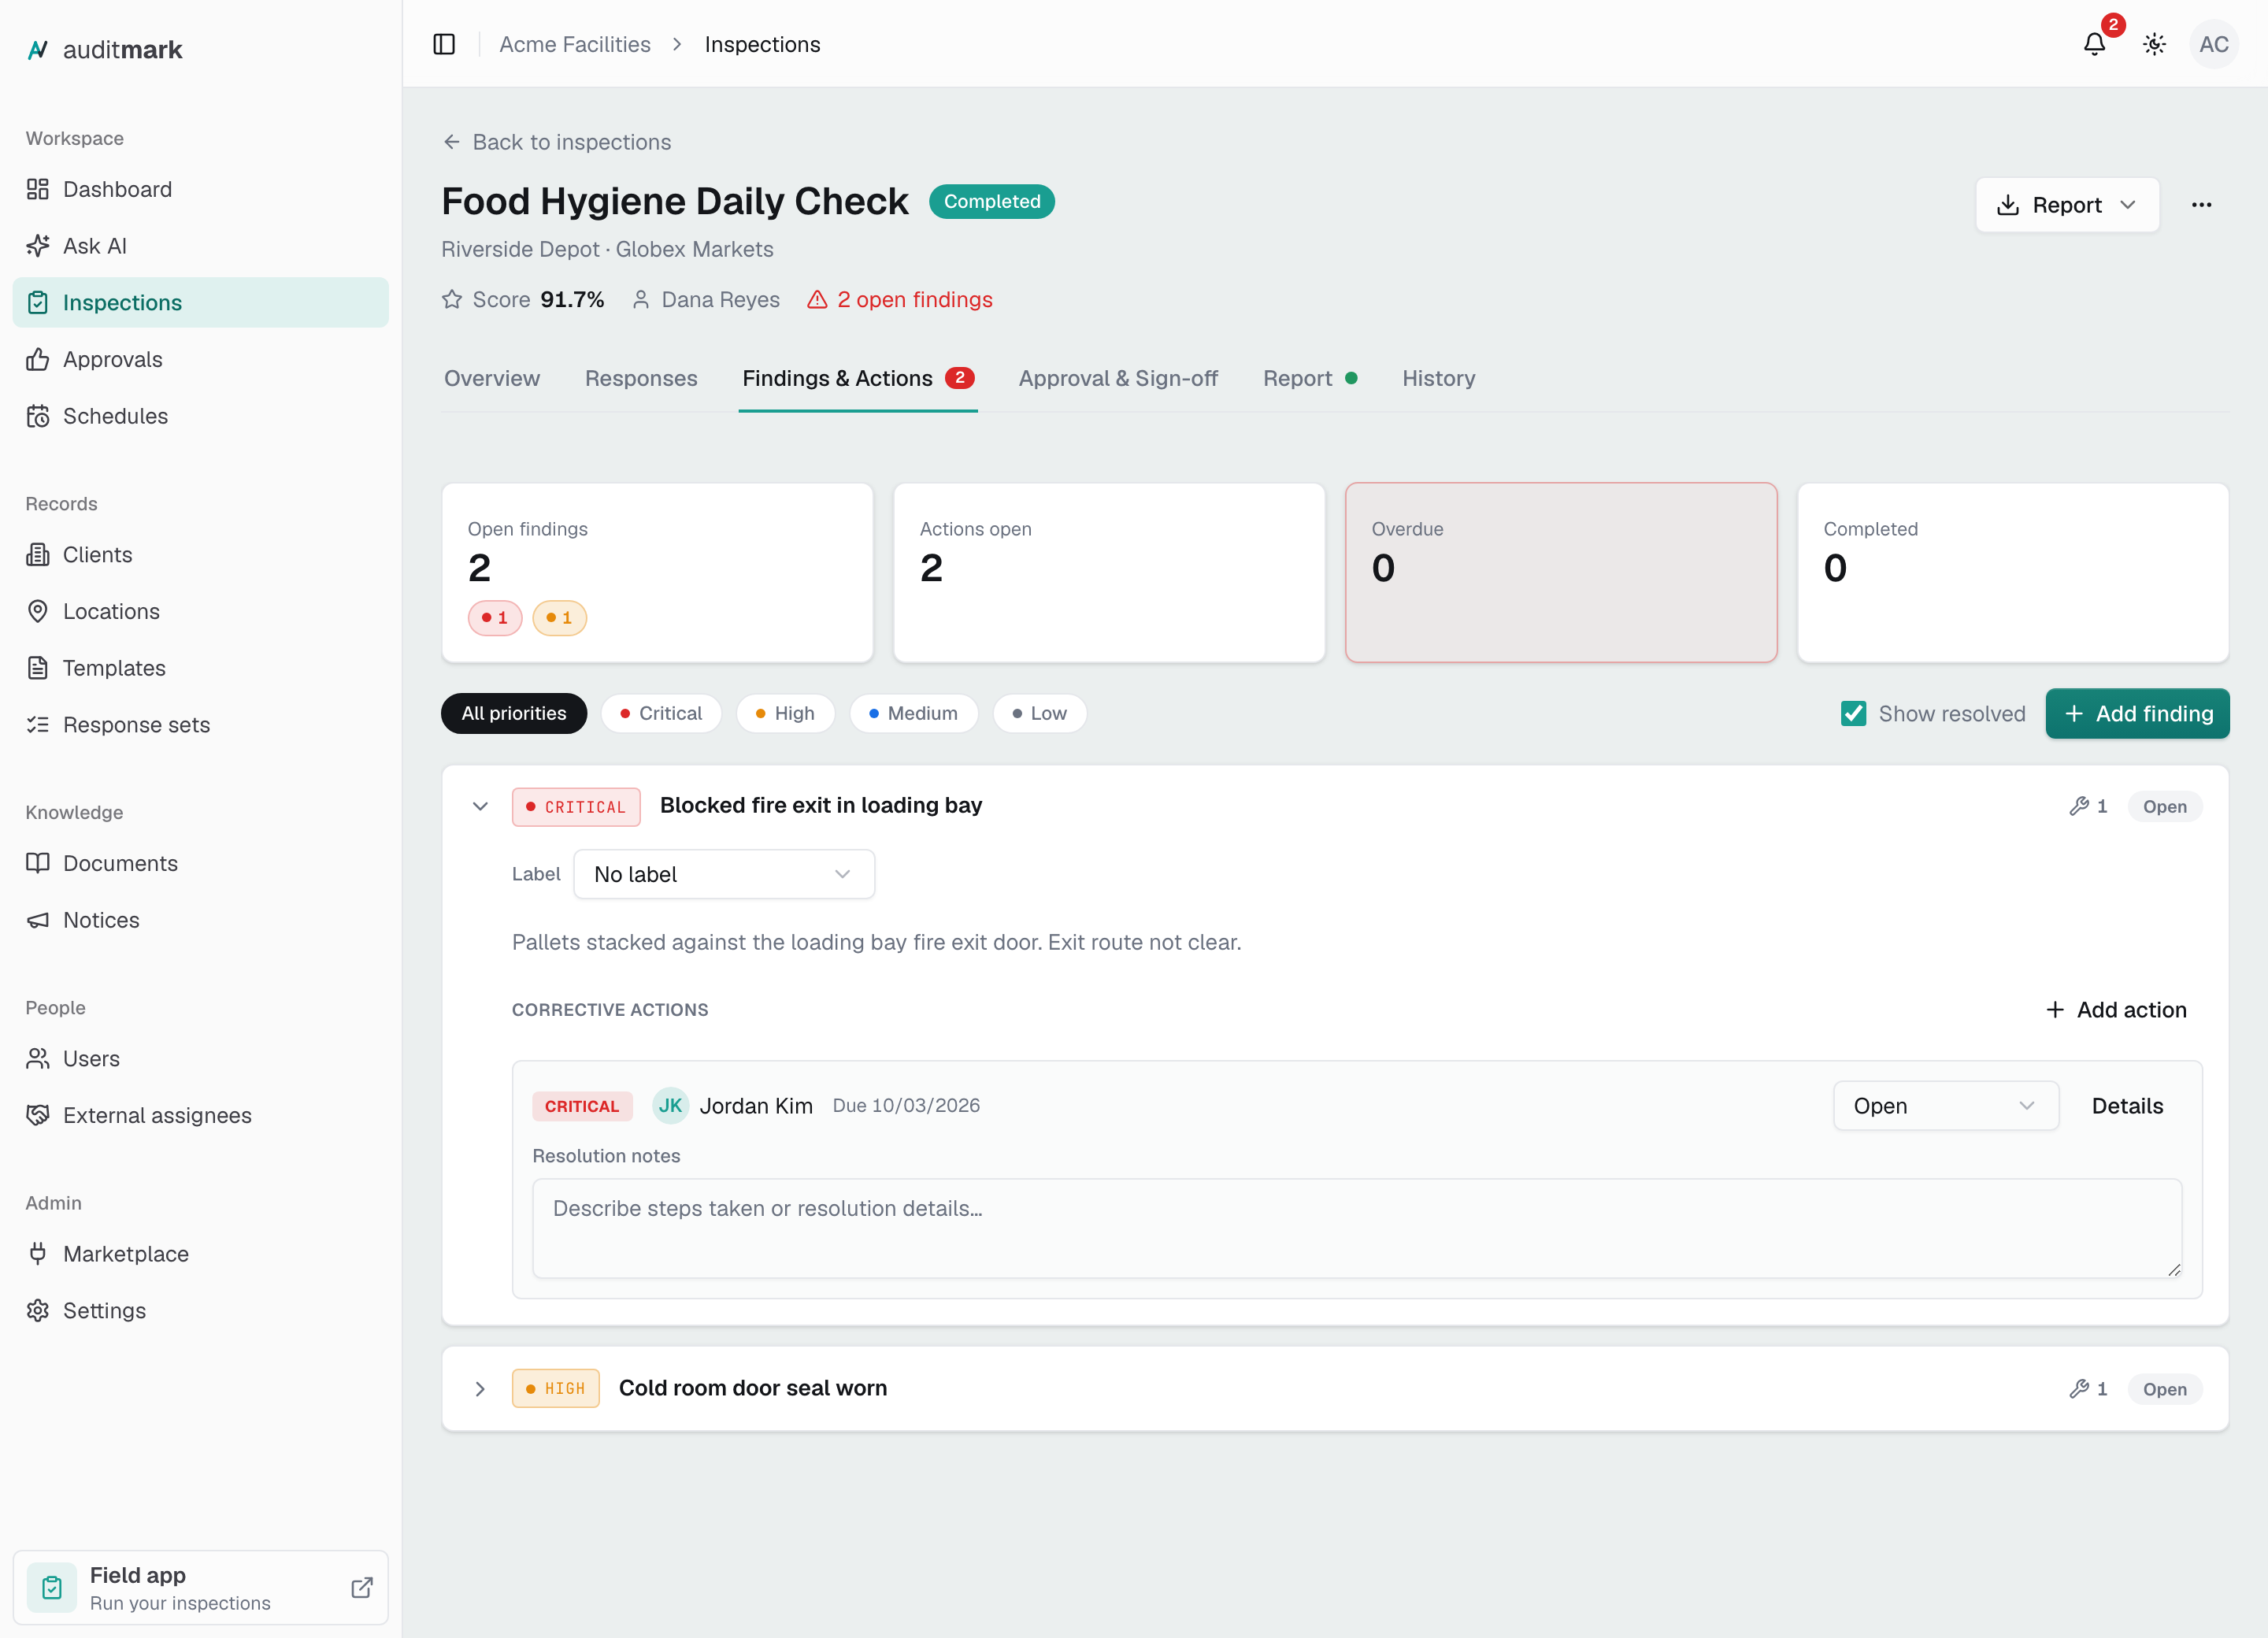Screen dimensions: 2268x1638
Task: Expand Cold room door seal finding
Action: click(x=480, y=1389)
